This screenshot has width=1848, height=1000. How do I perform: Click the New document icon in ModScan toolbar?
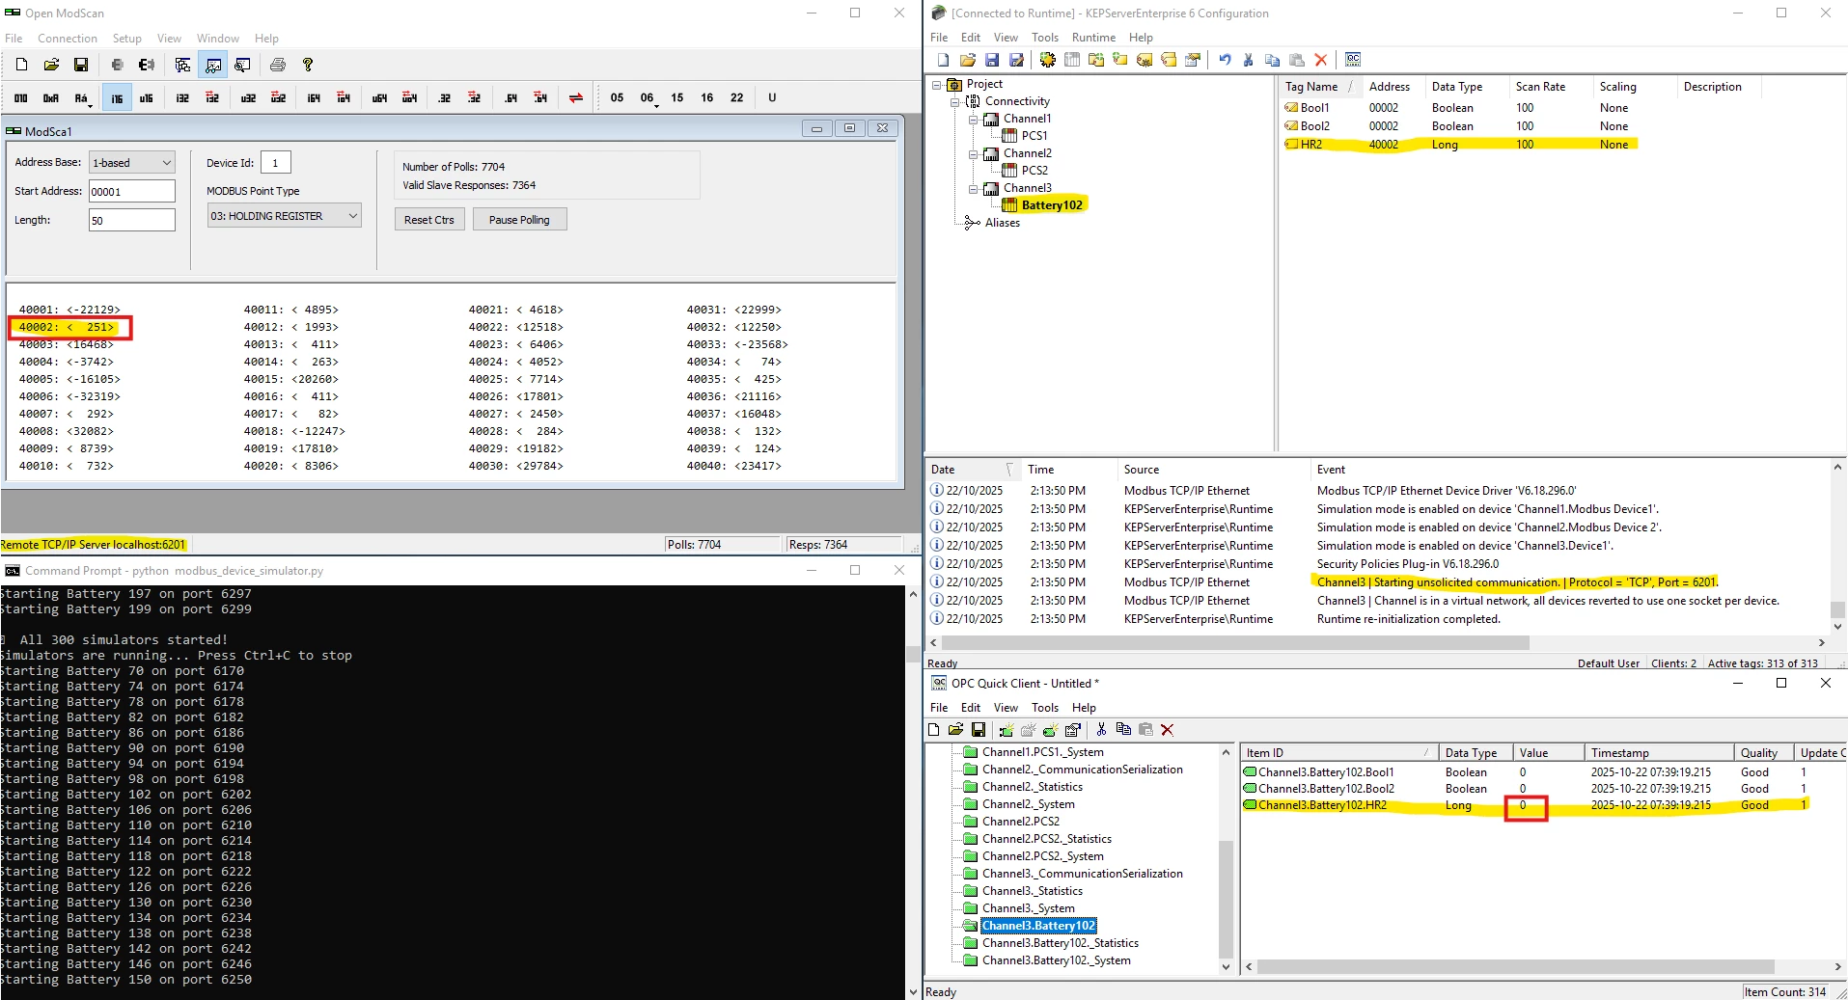tap(21, 65)
